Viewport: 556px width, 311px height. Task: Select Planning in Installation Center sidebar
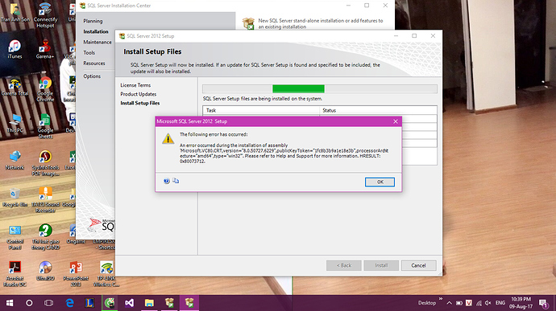tap(93, 21)
